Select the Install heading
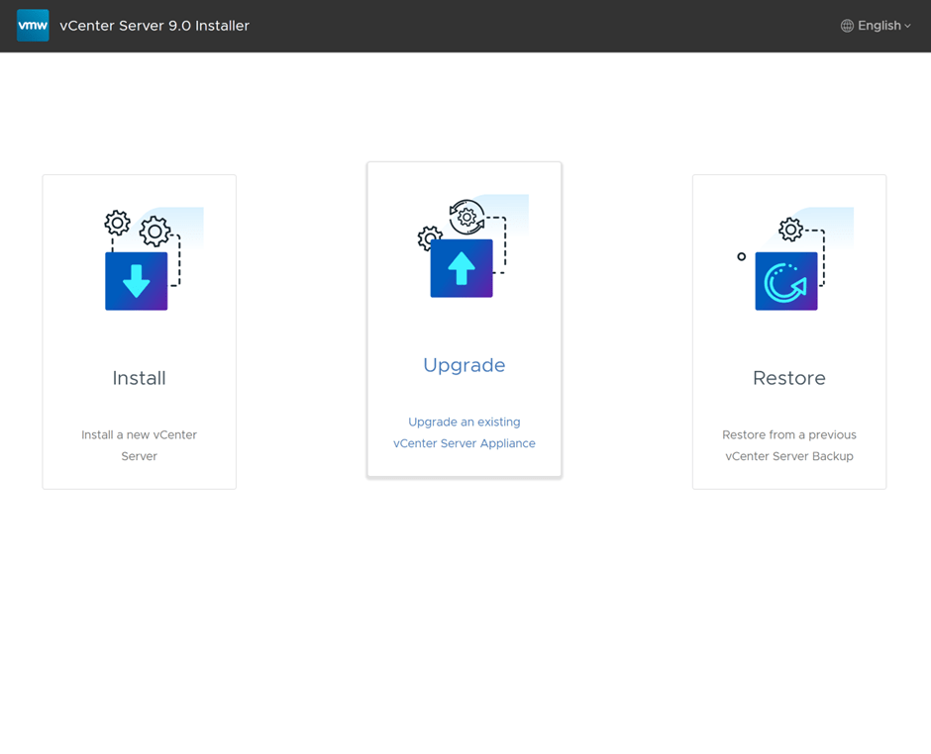The width and height of the screenshot is (931, 754). coord(139,378)
